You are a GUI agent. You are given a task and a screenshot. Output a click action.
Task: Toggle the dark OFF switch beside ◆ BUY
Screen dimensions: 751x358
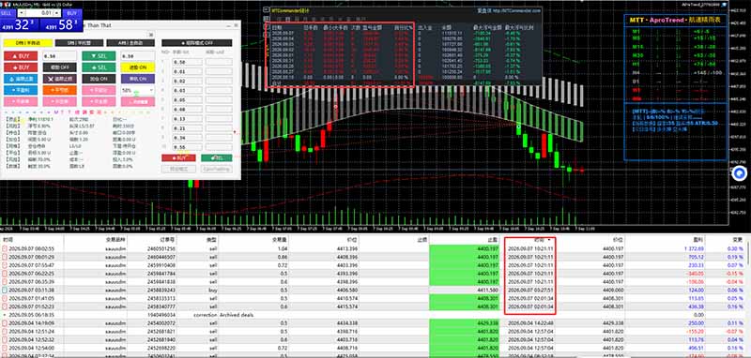click(60, 67)
